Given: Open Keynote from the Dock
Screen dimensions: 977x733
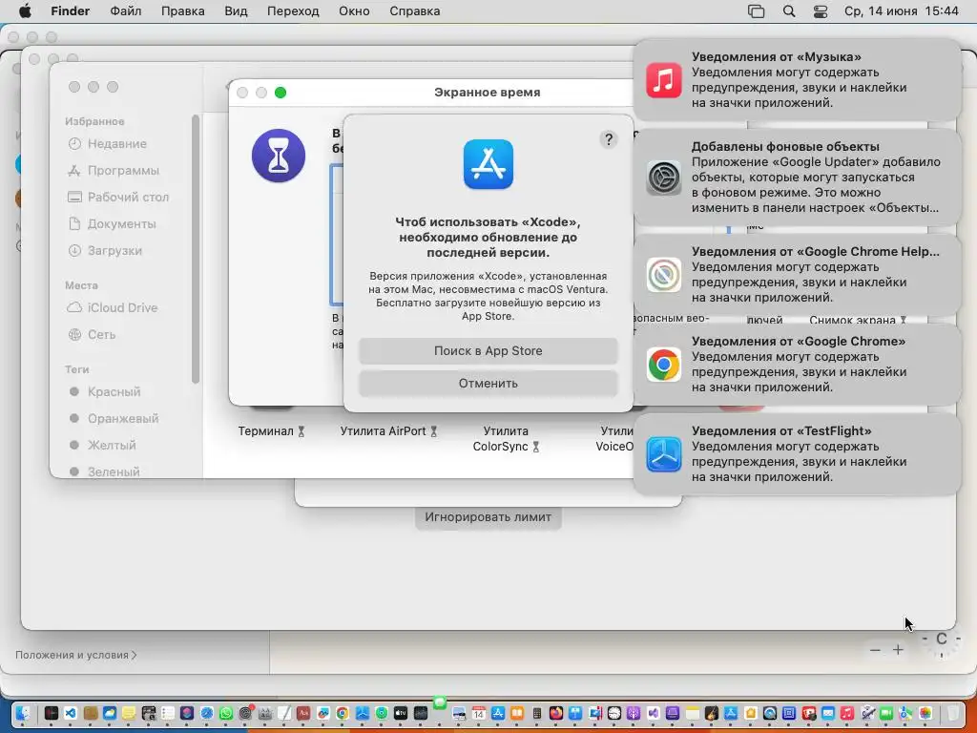Looking at the screenshot, I should [575, 713].
